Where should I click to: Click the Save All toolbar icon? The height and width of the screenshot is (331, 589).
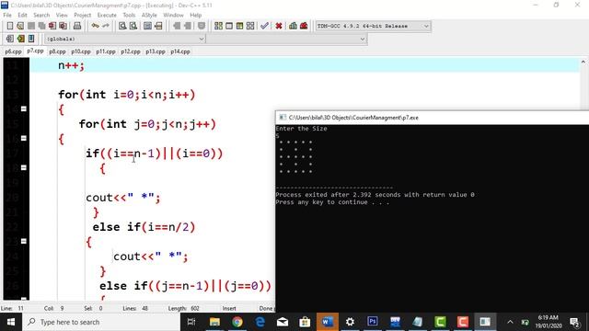41,26
